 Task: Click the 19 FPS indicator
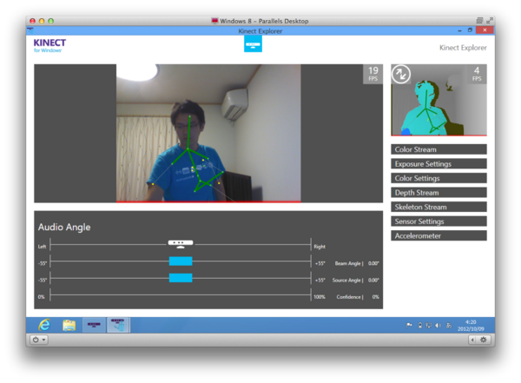373,74
